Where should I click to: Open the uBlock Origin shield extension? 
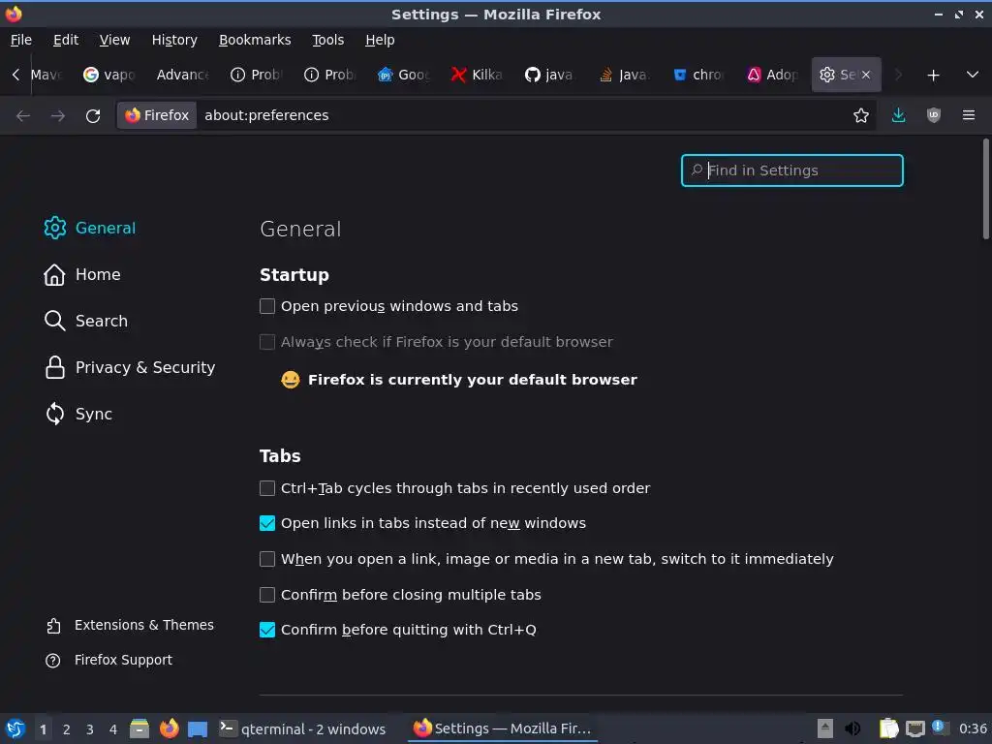933,115
